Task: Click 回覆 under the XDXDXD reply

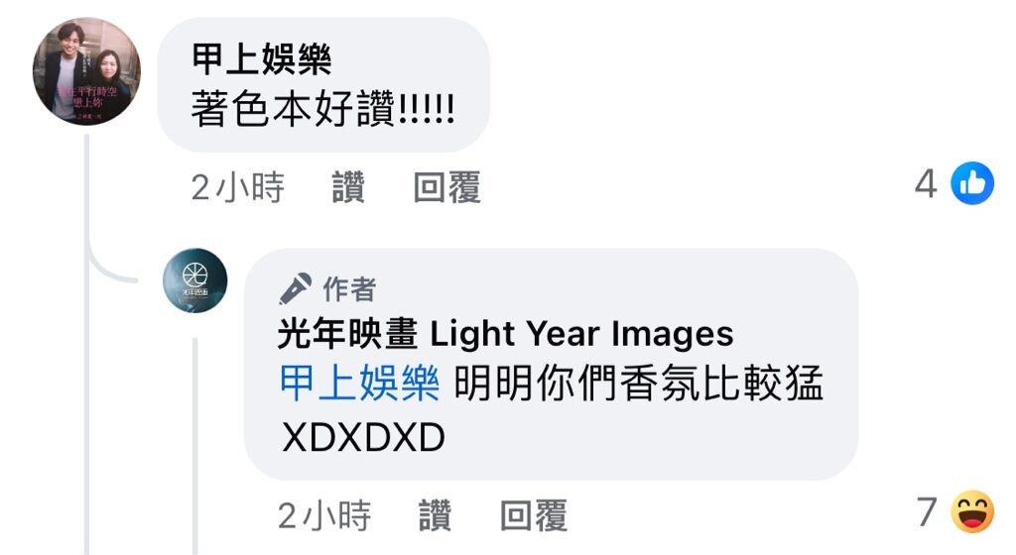Action: [533, 515]
